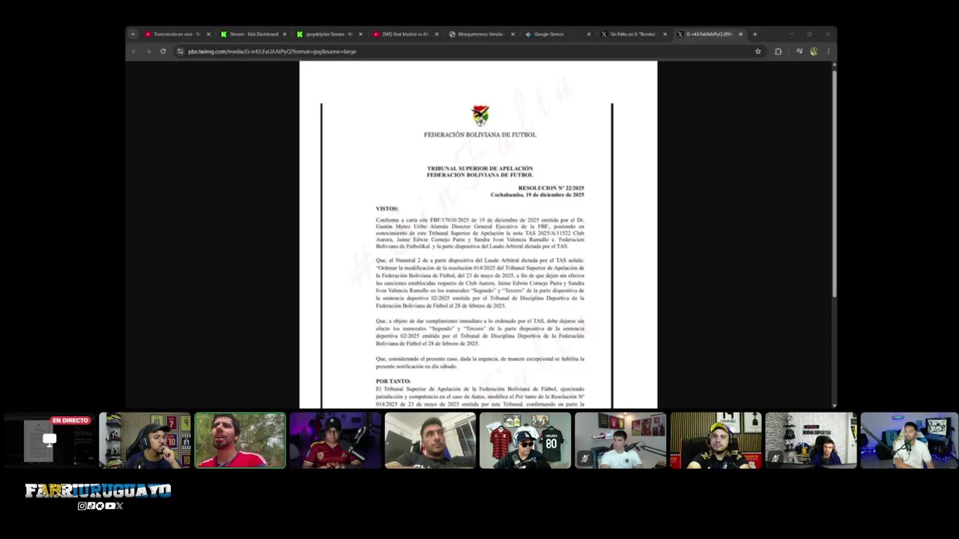Screen dimensions: 959x539
Task: Select the active G-n4JLFaIJAAtPyQ image tab
Action: (x=710, y=34)
